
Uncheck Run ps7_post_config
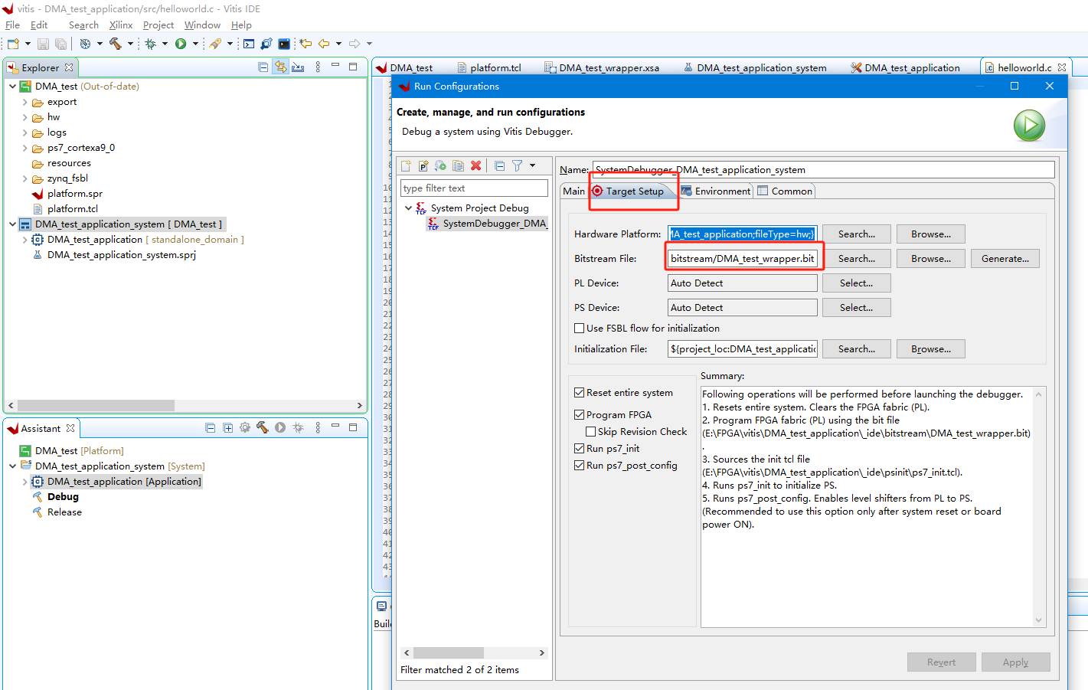(580, 465)
